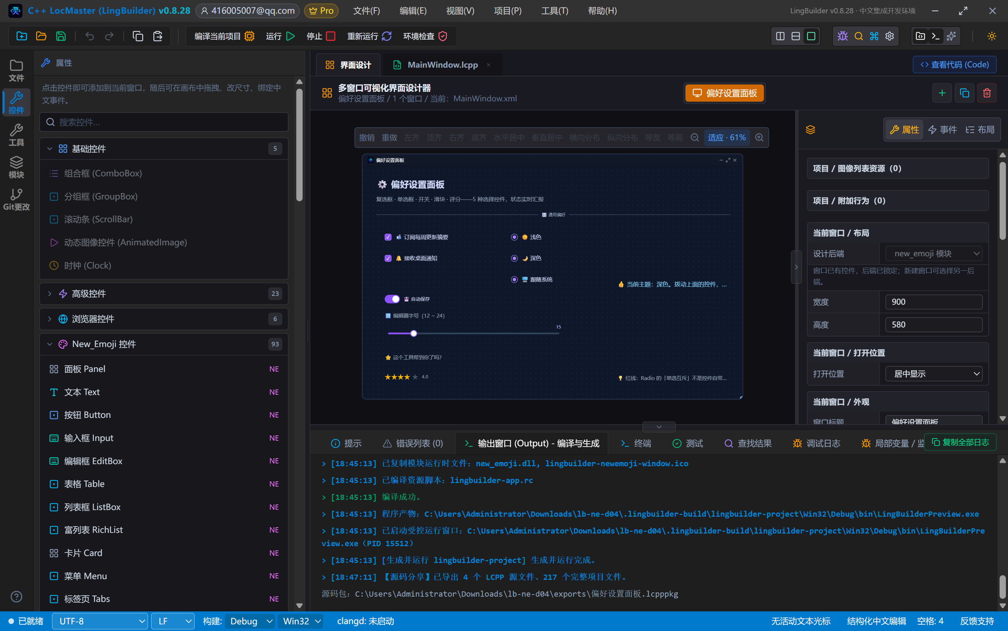Image resolution: width=1008 pixels, height=631 pixels.
Task: Click the zoom-in magnifier on canvas toolbar
Action: 760,137
